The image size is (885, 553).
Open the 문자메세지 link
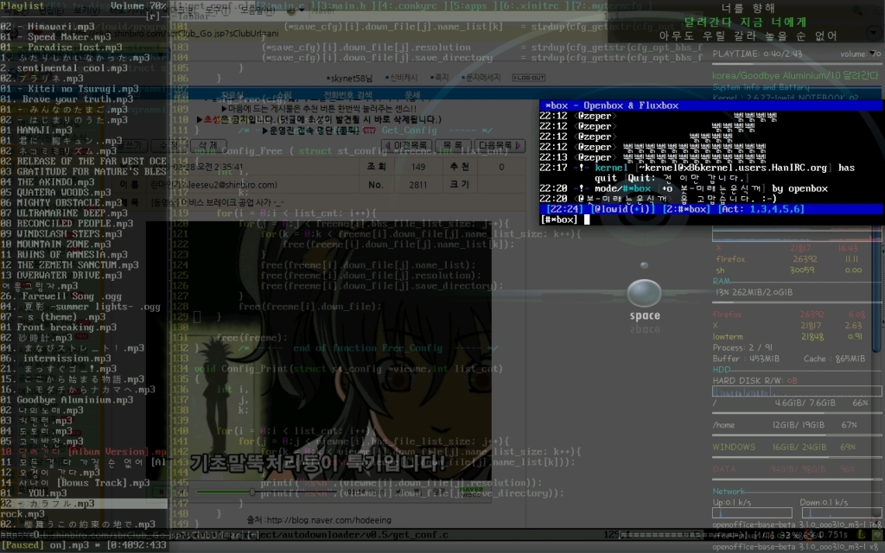click(481, 77)
